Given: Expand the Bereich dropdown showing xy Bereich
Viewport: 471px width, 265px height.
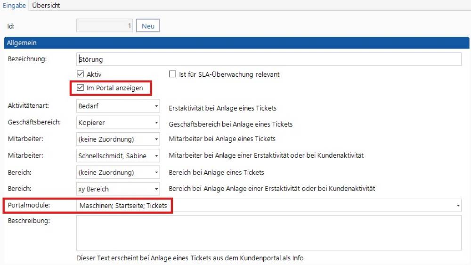Looking at the screenshot, I should coord(118,189).
